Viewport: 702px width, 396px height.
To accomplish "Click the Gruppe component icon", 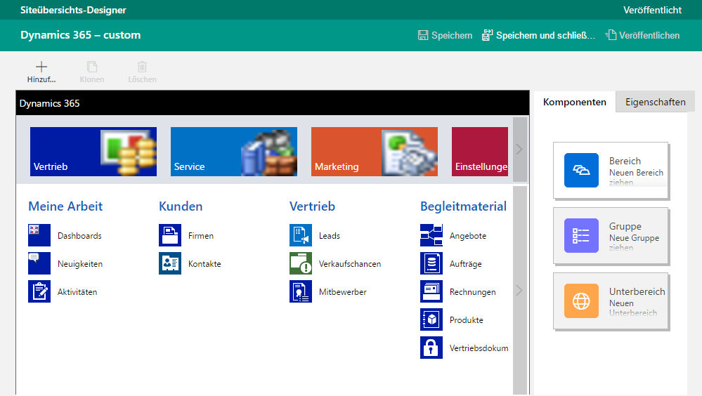I will [x=581, y=235].
